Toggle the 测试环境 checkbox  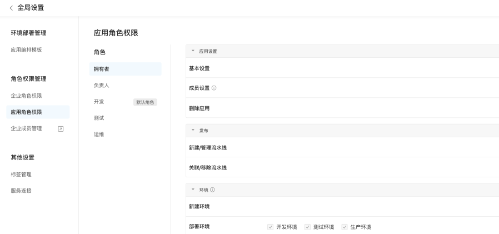click(x=307, y=227)
